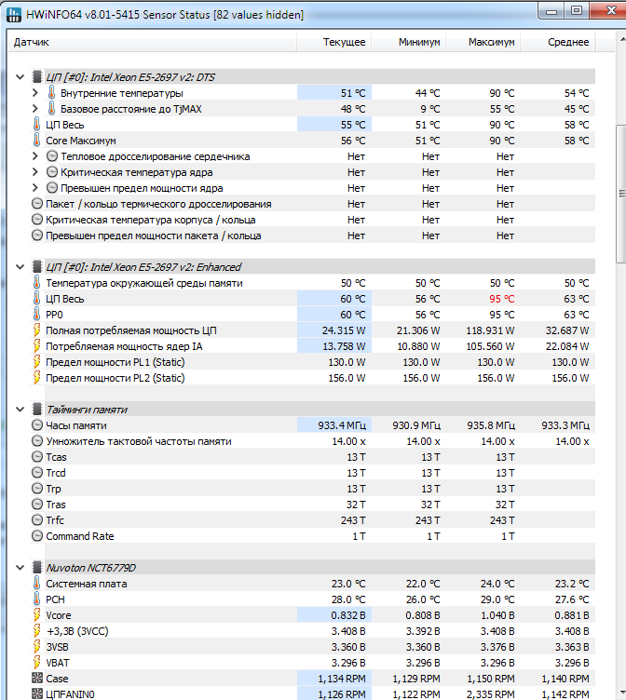Click power icon of Полная потребляемая мощность ЦП

click(x=37, y=330)
